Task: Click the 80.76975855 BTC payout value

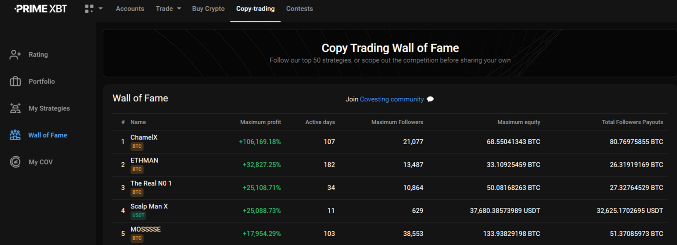Action: tap(636, 142)
